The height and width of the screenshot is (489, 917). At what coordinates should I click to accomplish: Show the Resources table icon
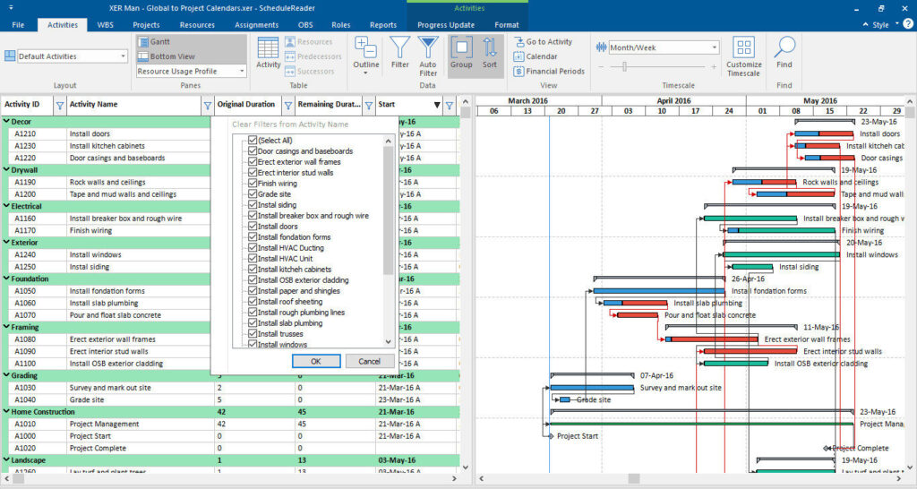[290, 41]
